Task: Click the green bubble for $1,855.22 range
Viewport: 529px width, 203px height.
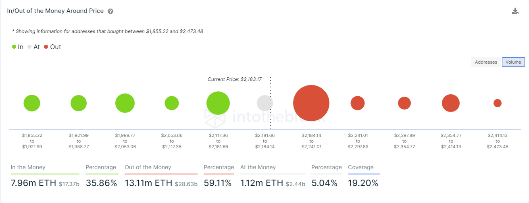Action: pyautogui.click(x=32, y=103)
